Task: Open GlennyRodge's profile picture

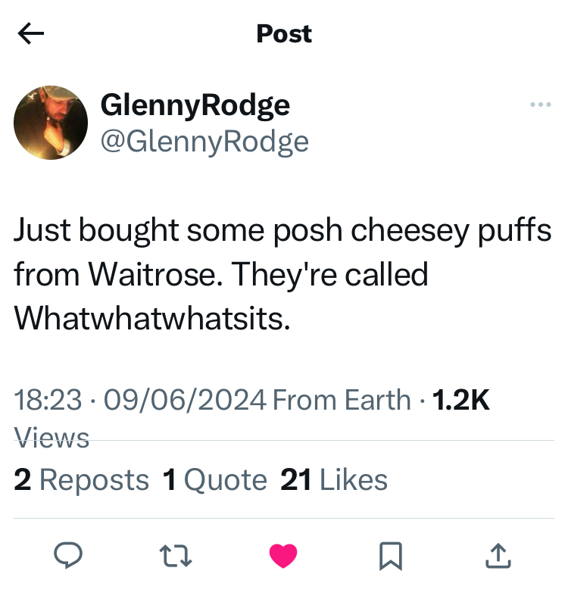Action: (51, 123)
